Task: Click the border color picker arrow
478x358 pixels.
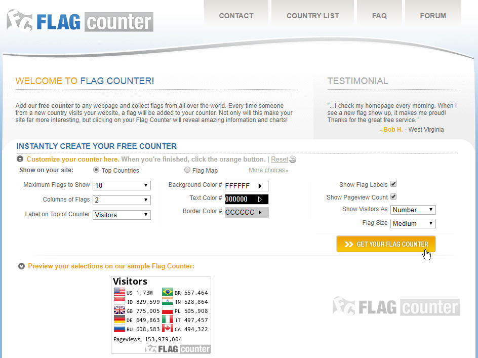Action: tap(260, 212)
